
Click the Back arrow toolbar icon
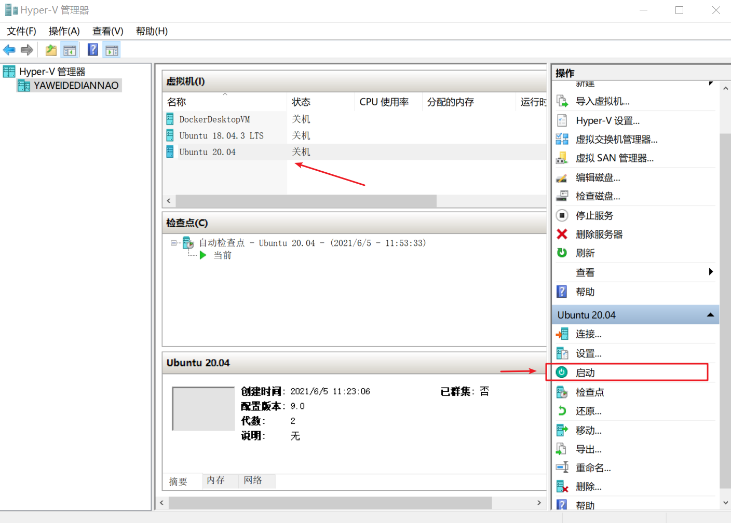(x=9, y=50)
